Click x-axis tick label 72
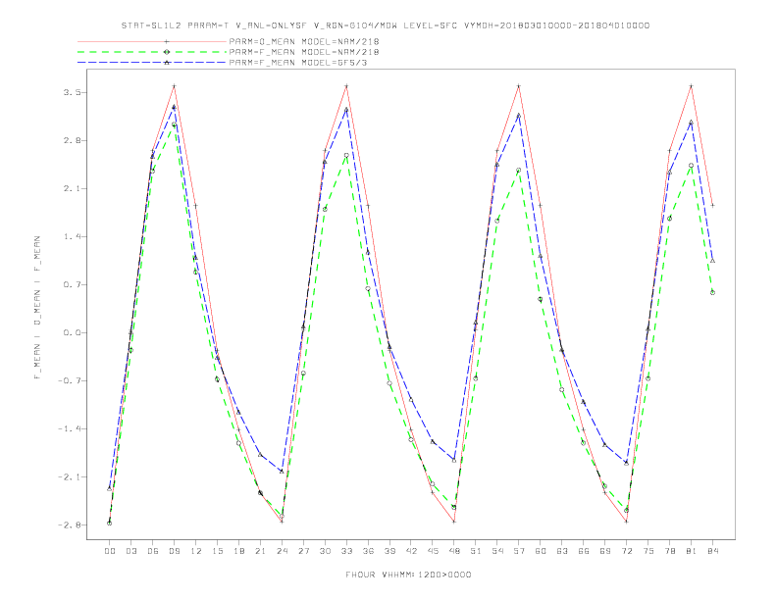 (x=626, y=551)
